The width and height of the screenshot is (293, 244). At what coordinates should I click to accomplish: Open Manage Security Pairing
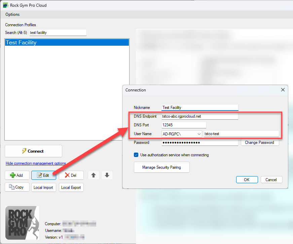(161, 167)
